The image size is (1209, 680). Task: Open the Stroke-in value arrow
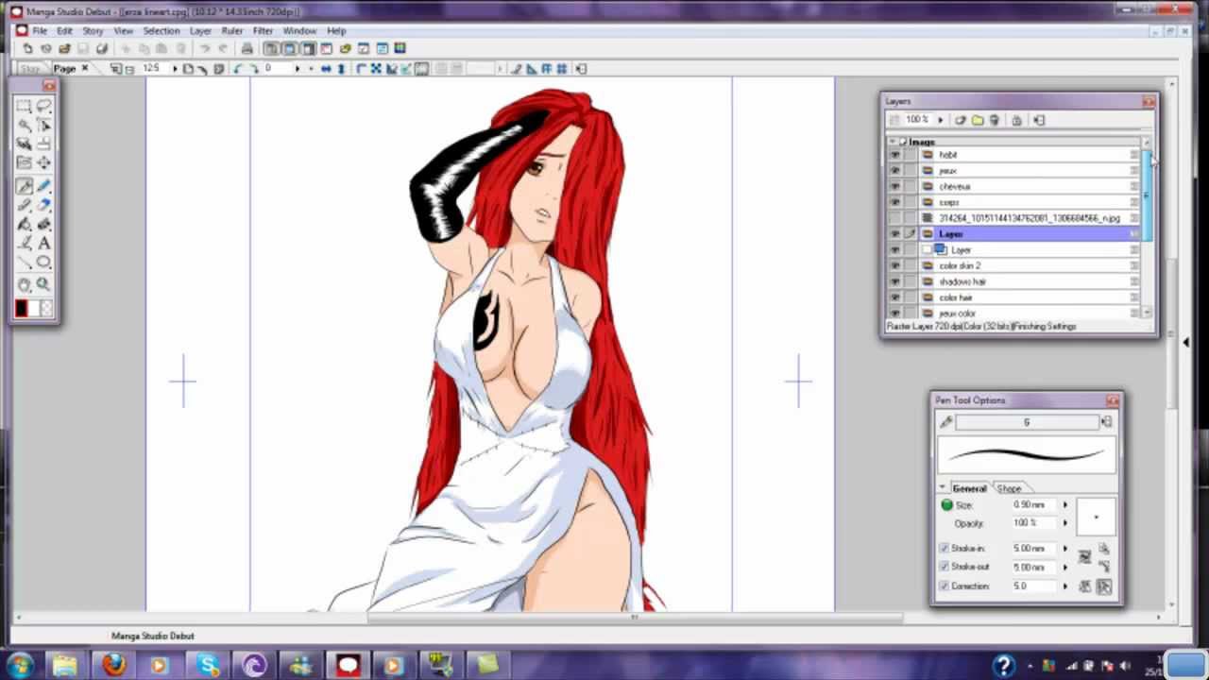(1065, 548)
